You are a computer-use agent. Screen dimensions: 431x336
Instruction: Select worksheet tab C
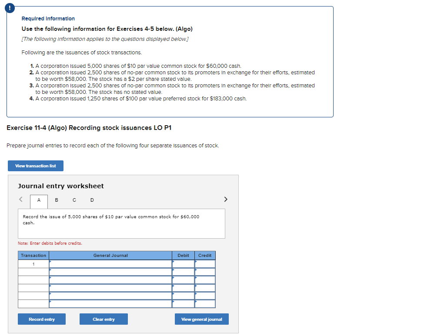tap(74, 200)
